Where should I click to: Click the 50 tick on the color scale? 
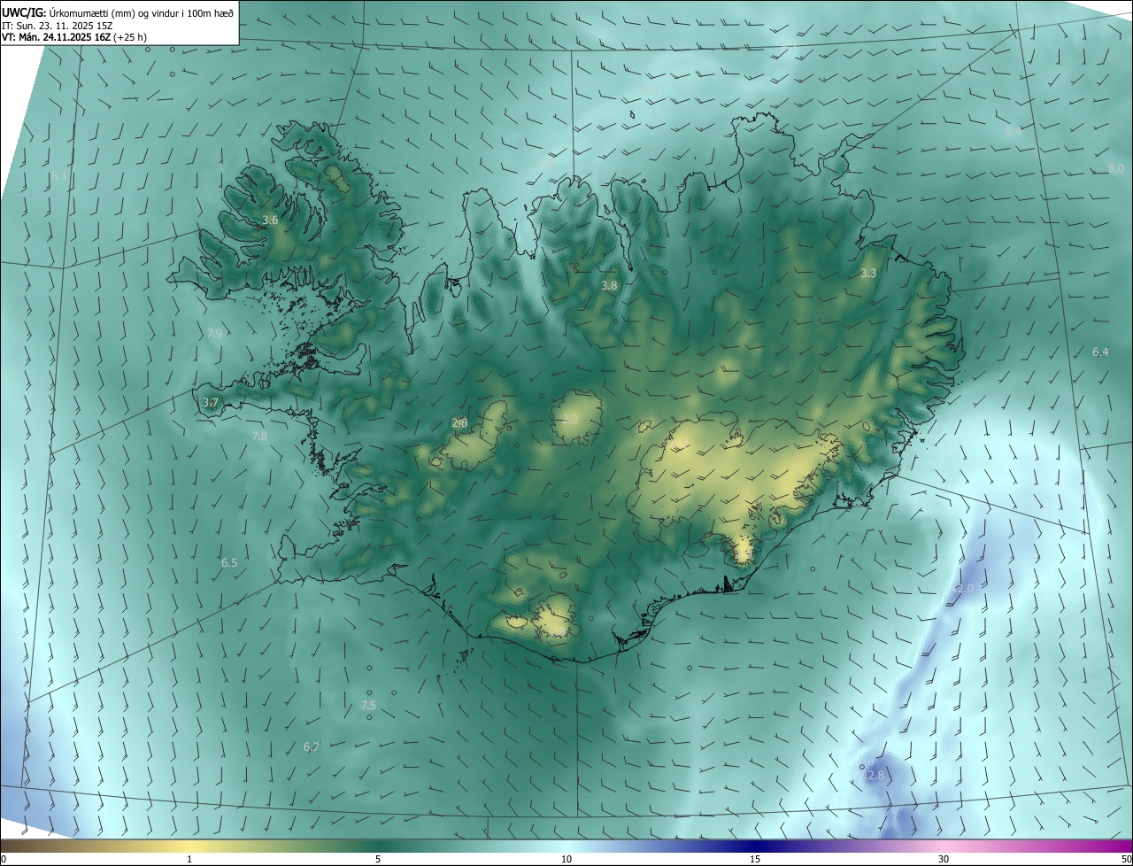(1126, 859)
